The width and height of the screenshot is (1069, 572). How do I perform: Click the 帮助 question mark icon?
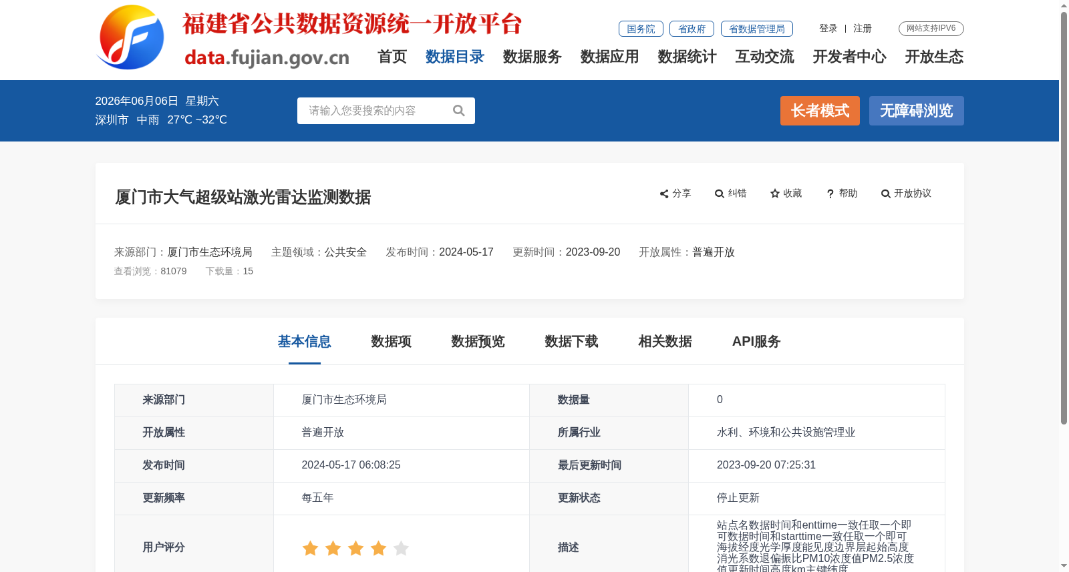coord(830,194)
